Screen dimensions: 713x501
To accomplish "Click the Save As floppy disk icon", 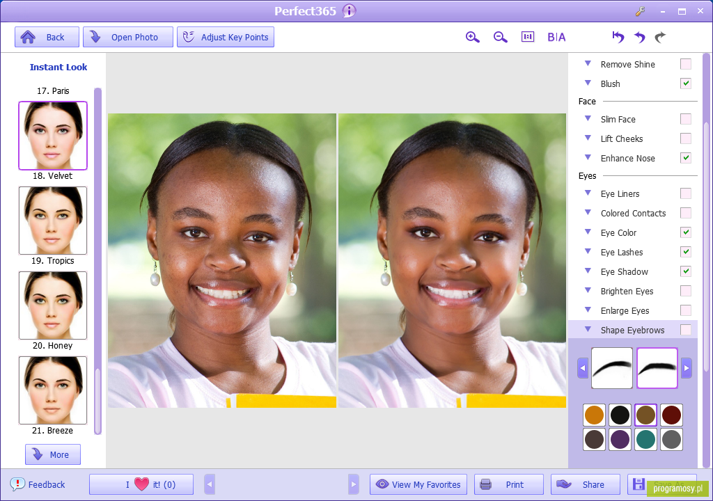I will 638,484.
